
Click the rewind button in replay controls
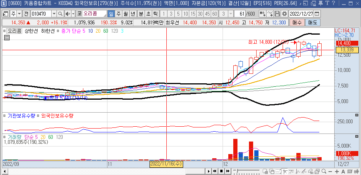click(215, 171)
